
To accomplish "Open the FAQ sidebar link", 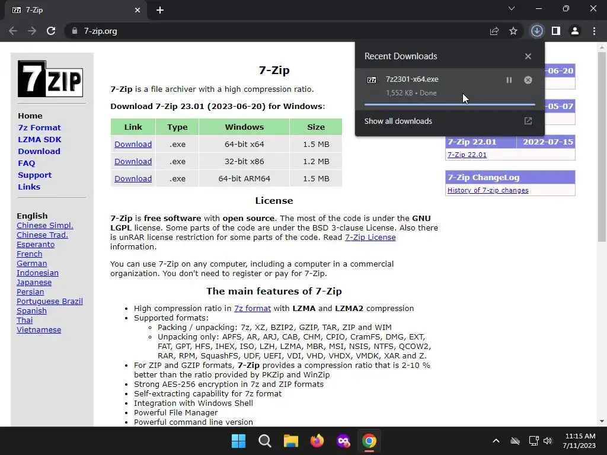I will pyautogui.click(x=26, y=164).
